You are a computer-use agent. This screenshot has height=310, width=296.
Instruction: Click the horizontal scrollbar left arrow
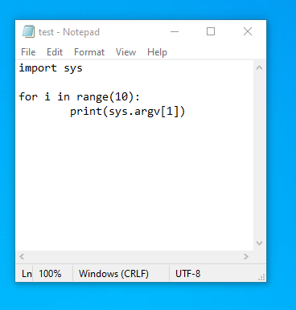[22, 257]
